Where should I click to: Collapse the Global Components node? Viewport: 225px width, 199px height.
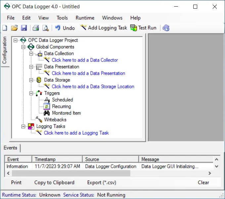pyautogui.click(x=23, y=47)
